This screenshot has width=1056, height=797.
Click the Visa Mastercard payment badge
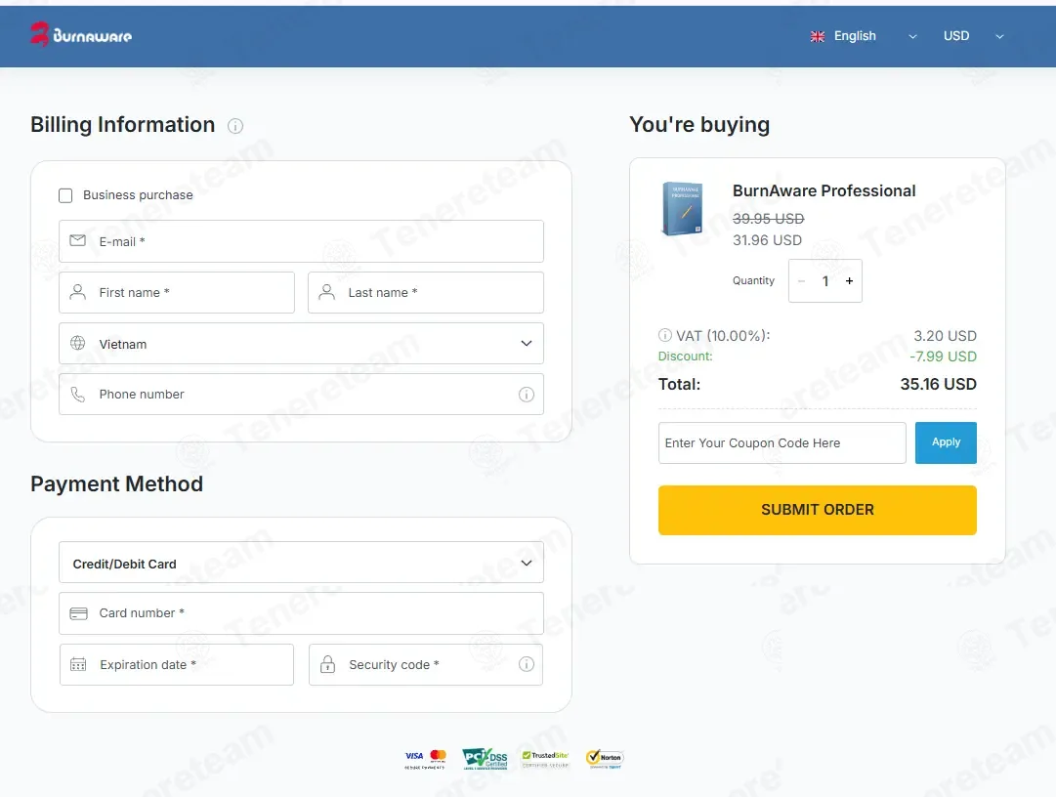(x=426, y=759)
